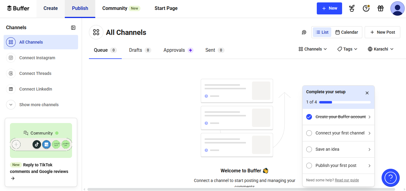Expand chevron for Connect your first channel
Viewport: 406px width, 191px height.
pyautogui.click(x=370, y=133)
